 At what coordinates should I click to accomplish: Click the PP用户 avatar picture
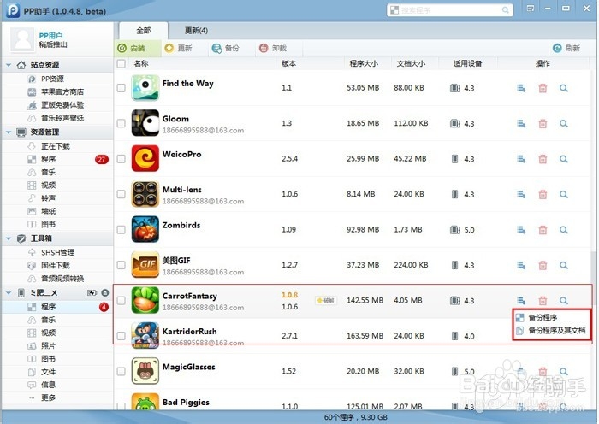[23, 39]
